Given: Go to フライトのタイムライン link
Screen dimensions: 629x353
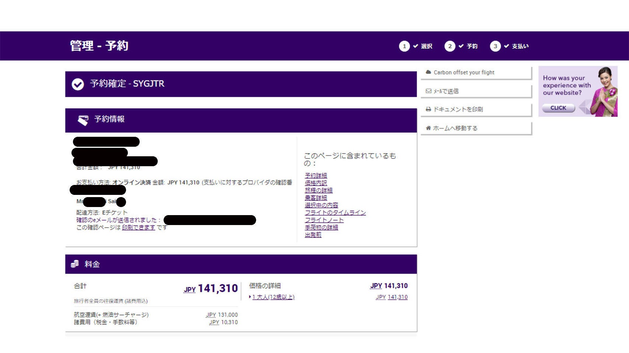Looking at the screenshot, I should pyautogui.click(x=335, y=213).
